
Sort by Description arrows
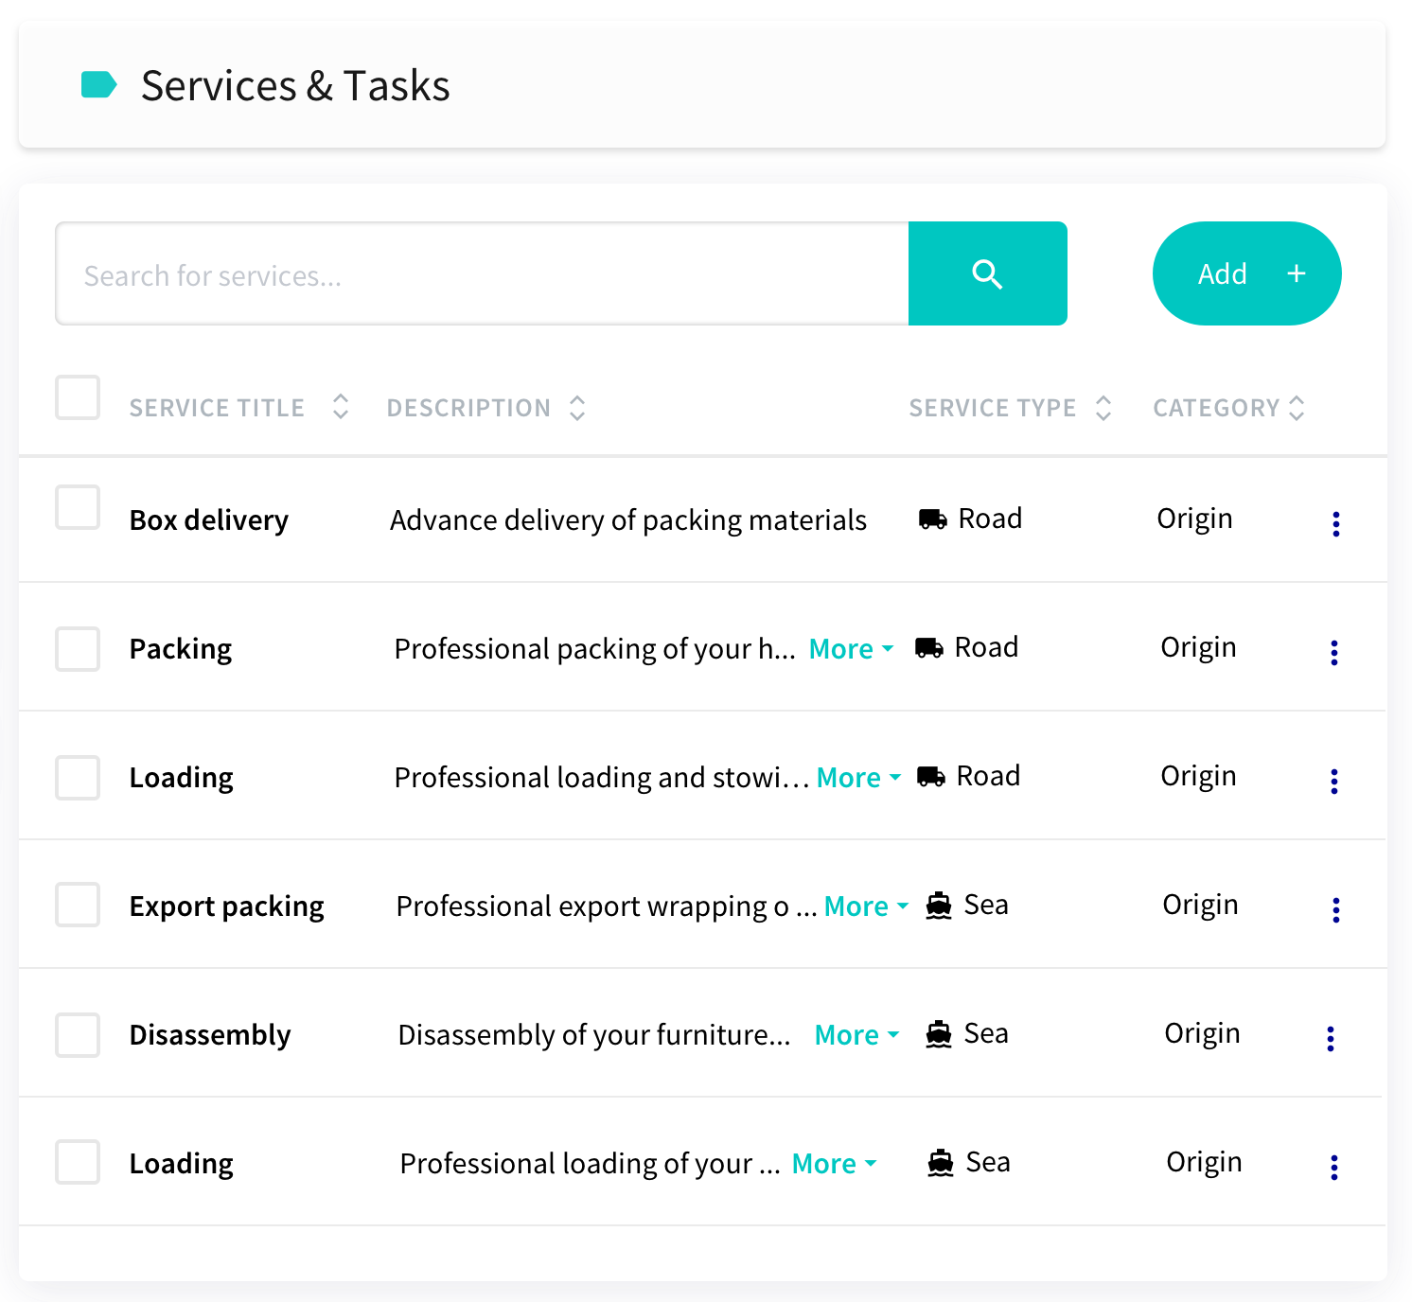[577, 408]
